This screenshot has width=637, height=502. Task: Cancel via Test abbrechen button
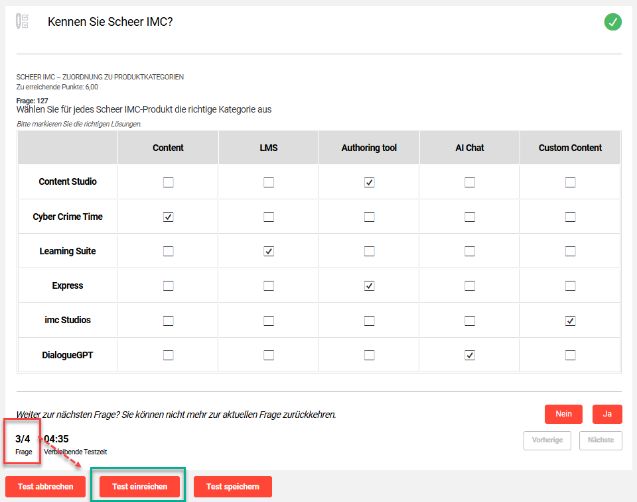click(x=46, y=487)
